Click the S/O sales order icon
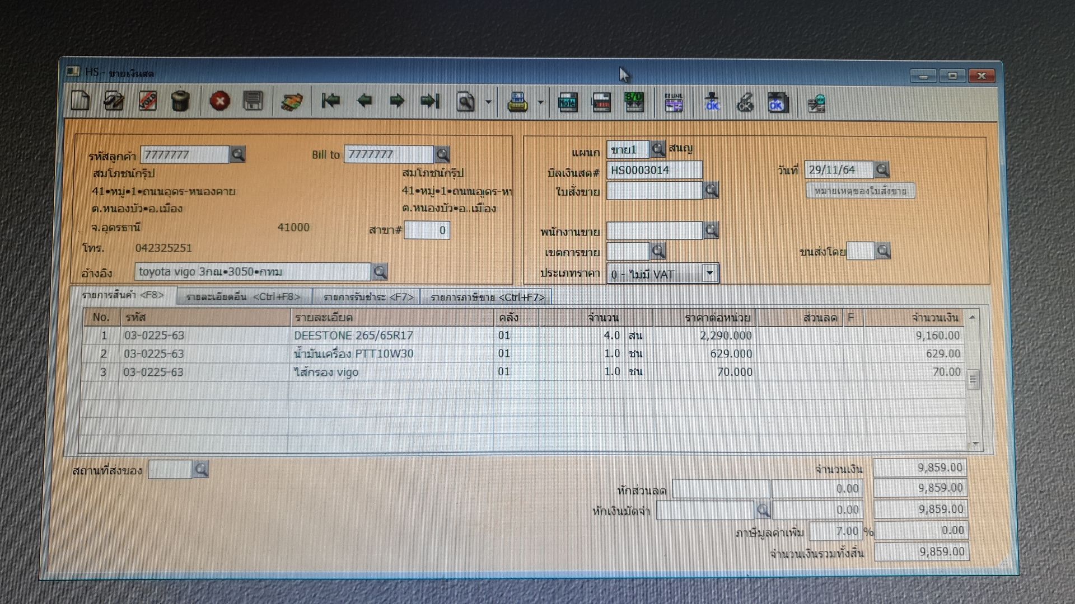The height and width of the screenshot is (604, 1075). (x=634, y=103)
